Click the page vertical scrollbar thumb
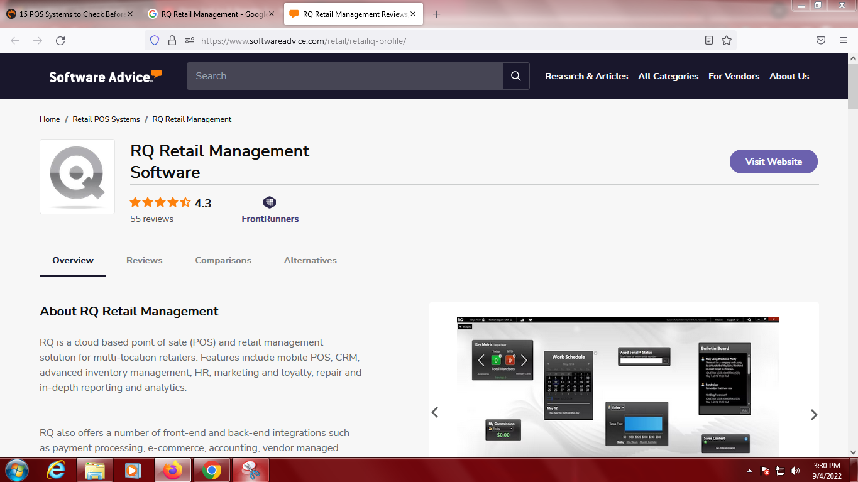 tap(853, 86)
